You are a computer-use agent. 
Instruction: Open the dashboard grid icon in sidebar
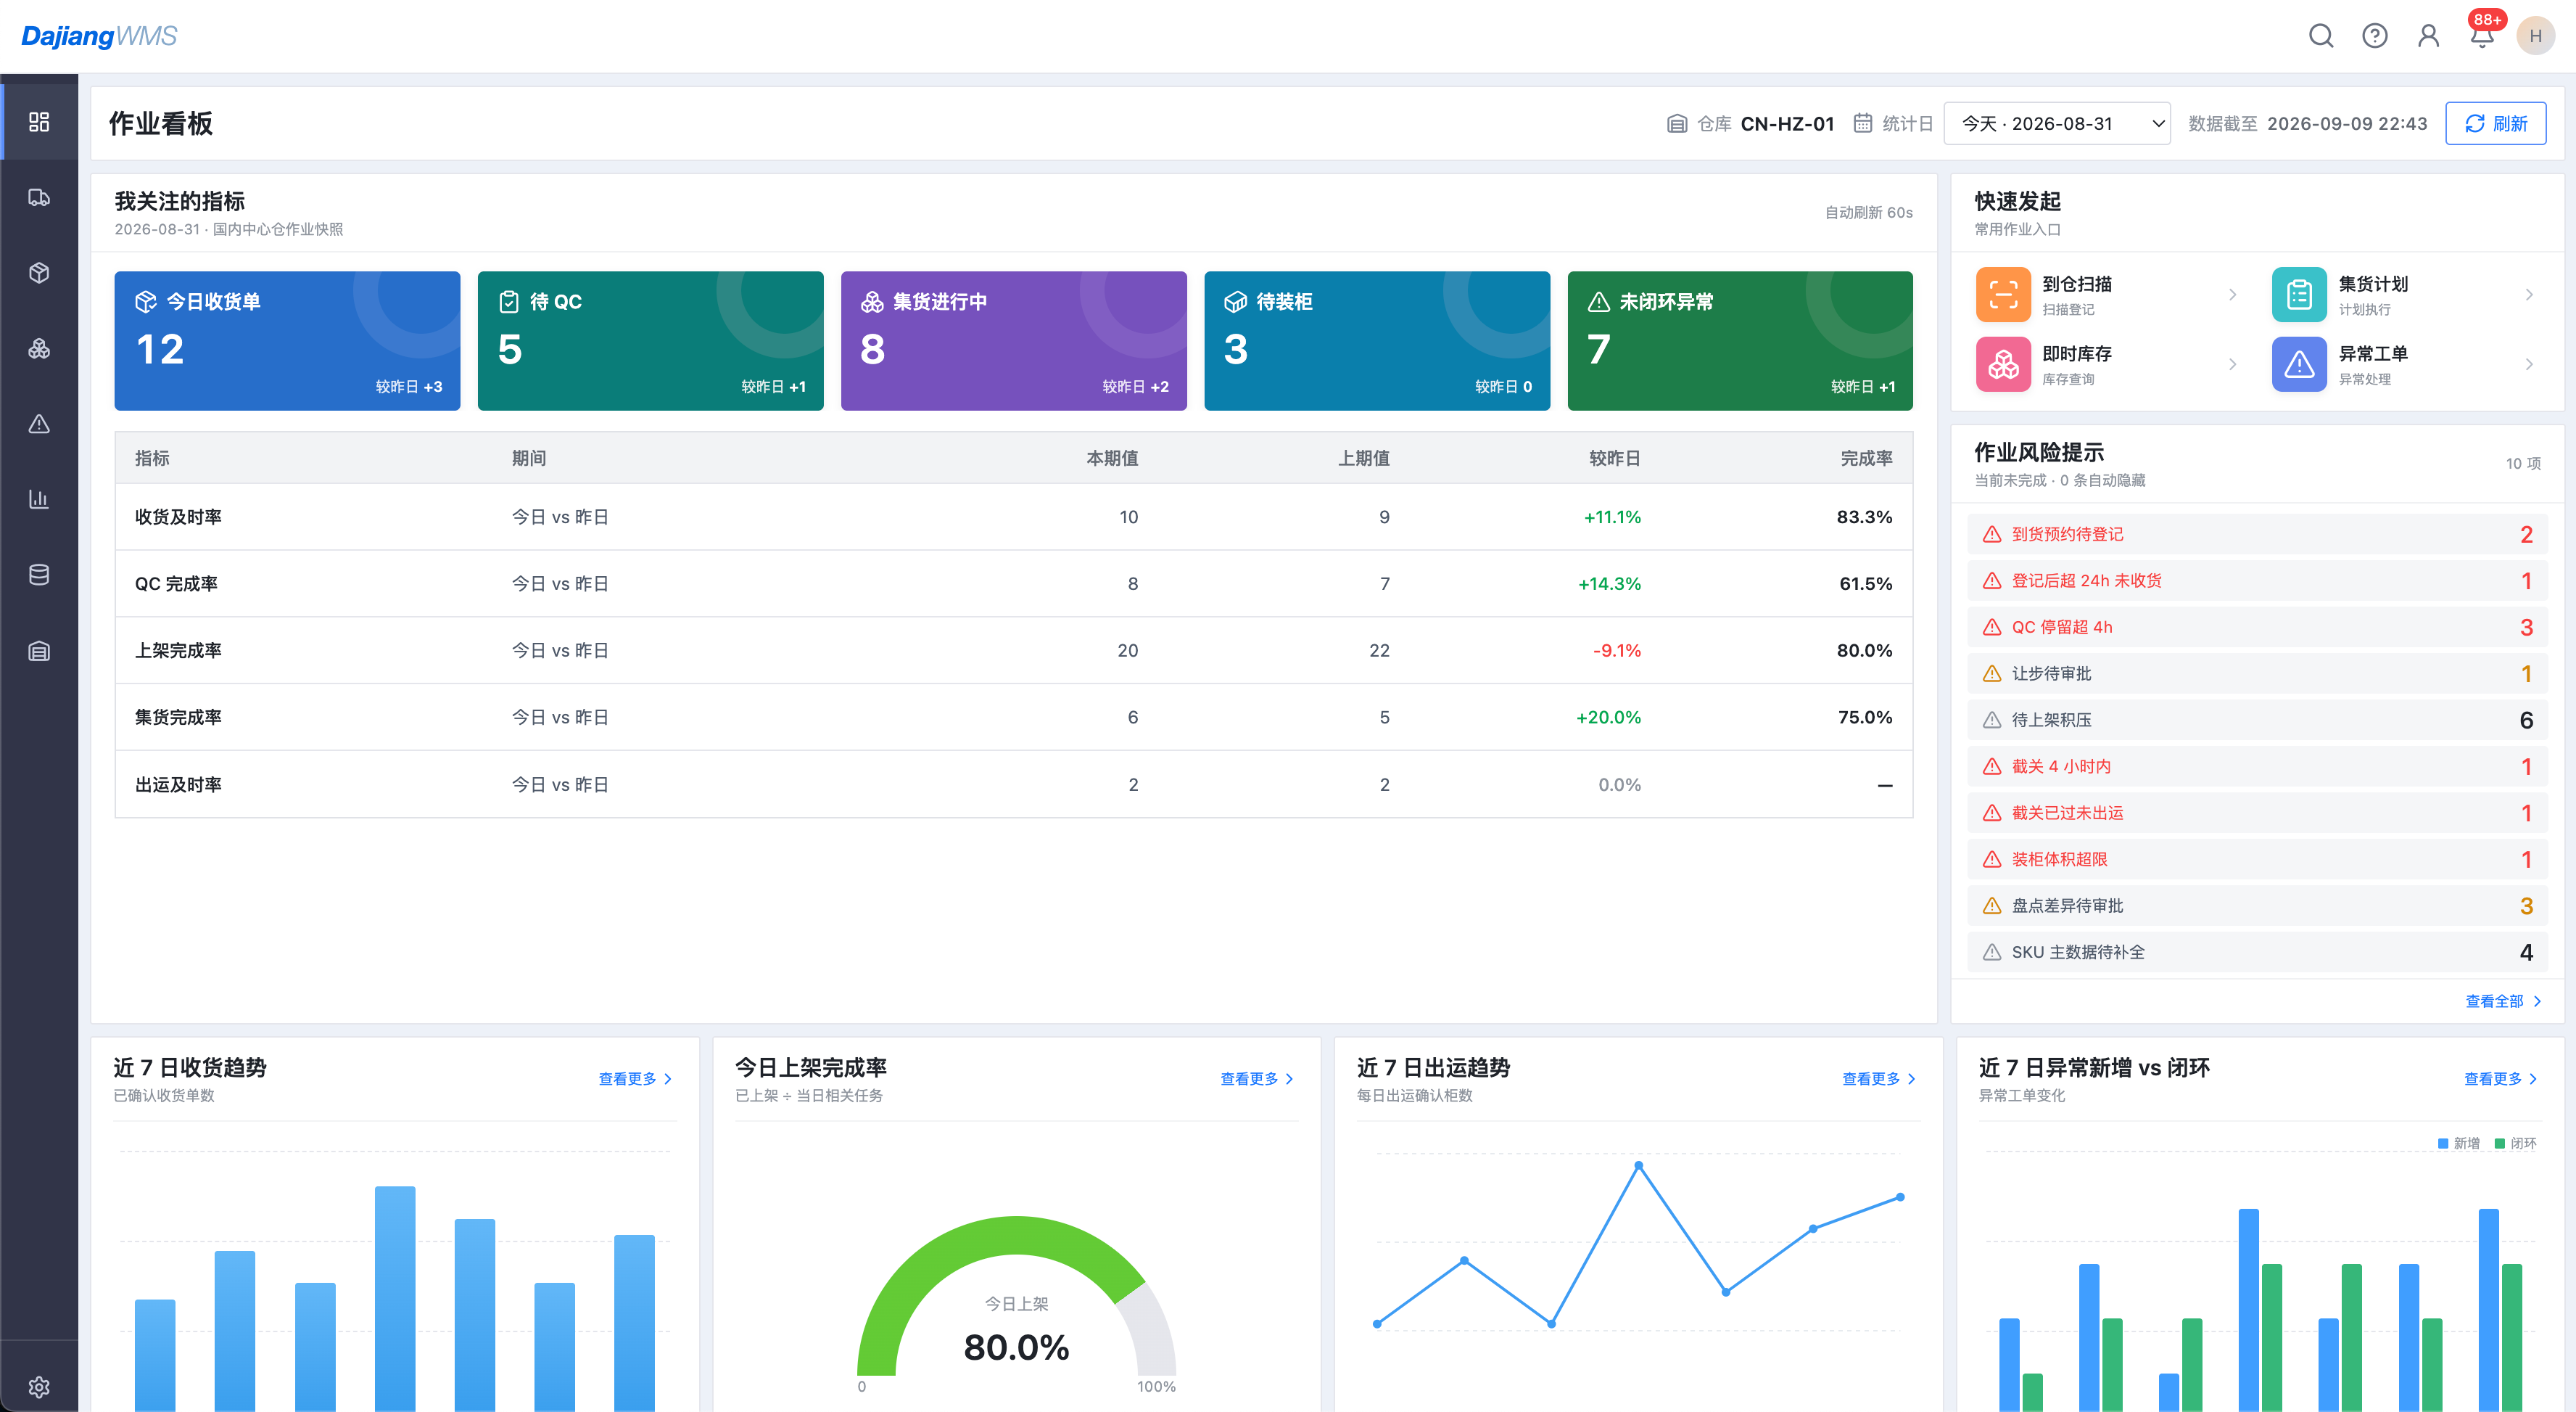pos(39,122)
